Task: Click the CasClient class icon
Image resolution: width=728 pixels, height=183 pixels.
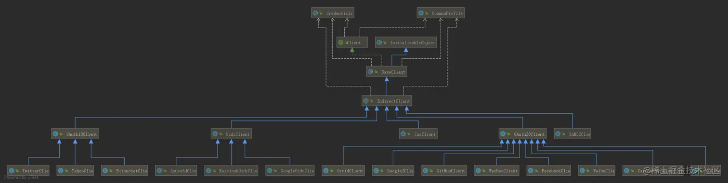Action: (x=403, y=134)
